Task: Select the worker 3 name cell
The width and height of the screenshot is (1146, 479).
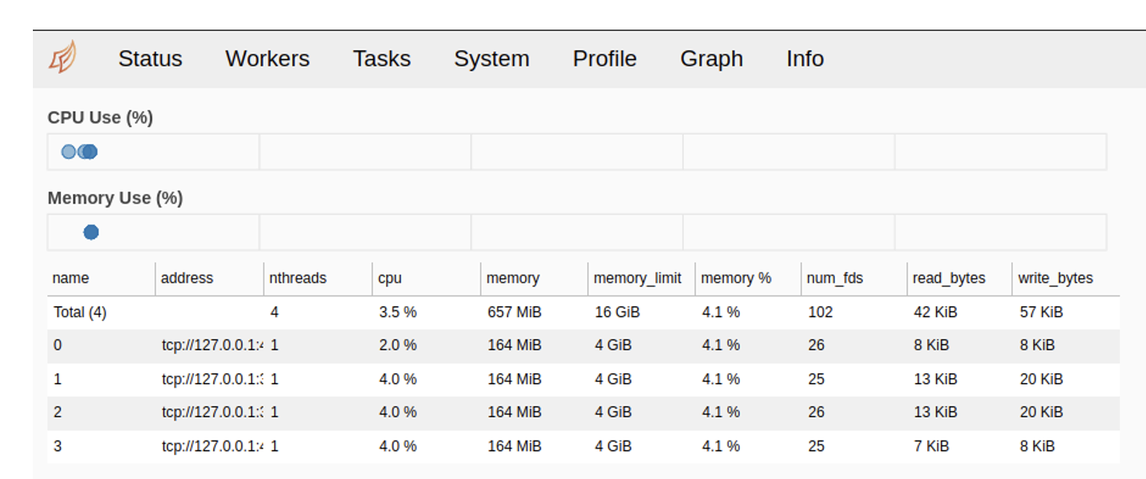Action: point(58,446)
